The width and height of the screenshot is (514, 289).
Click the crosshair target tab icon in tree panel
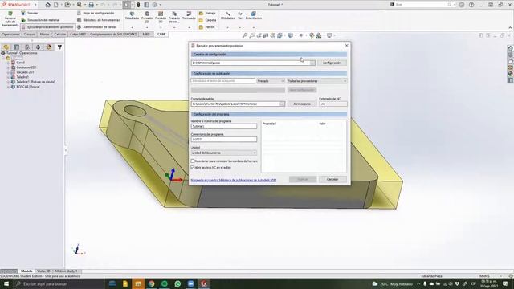tap(38, 47)
